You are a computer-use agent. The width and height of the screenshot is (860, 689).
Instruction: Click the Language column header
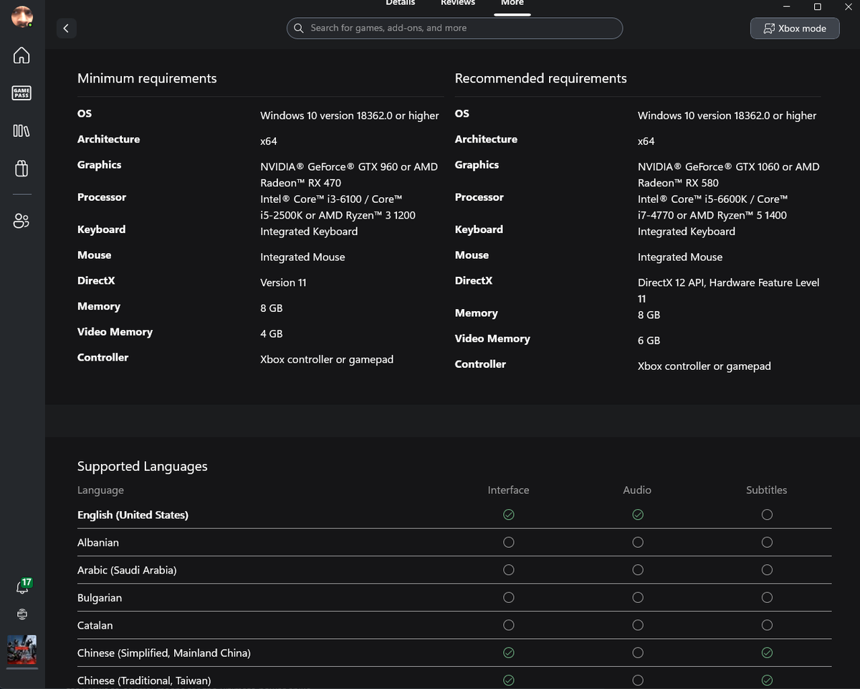point(100,490)
